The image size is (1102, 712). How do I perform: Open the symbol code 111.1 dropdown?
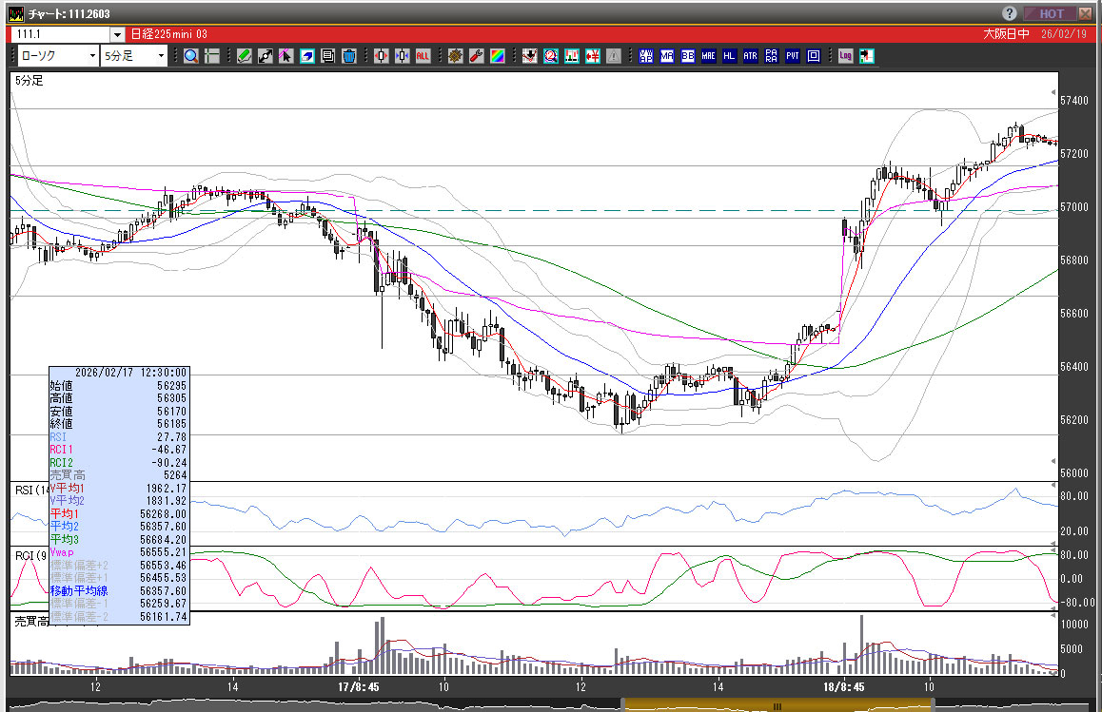click(117, 34)
